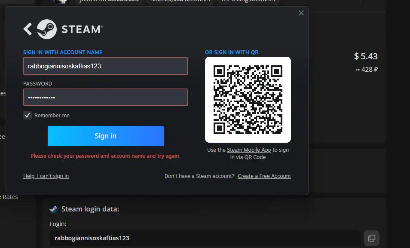Click the ≈ 428 ₽ converted price
Screen dimensions: 410x248
(367, 70)
